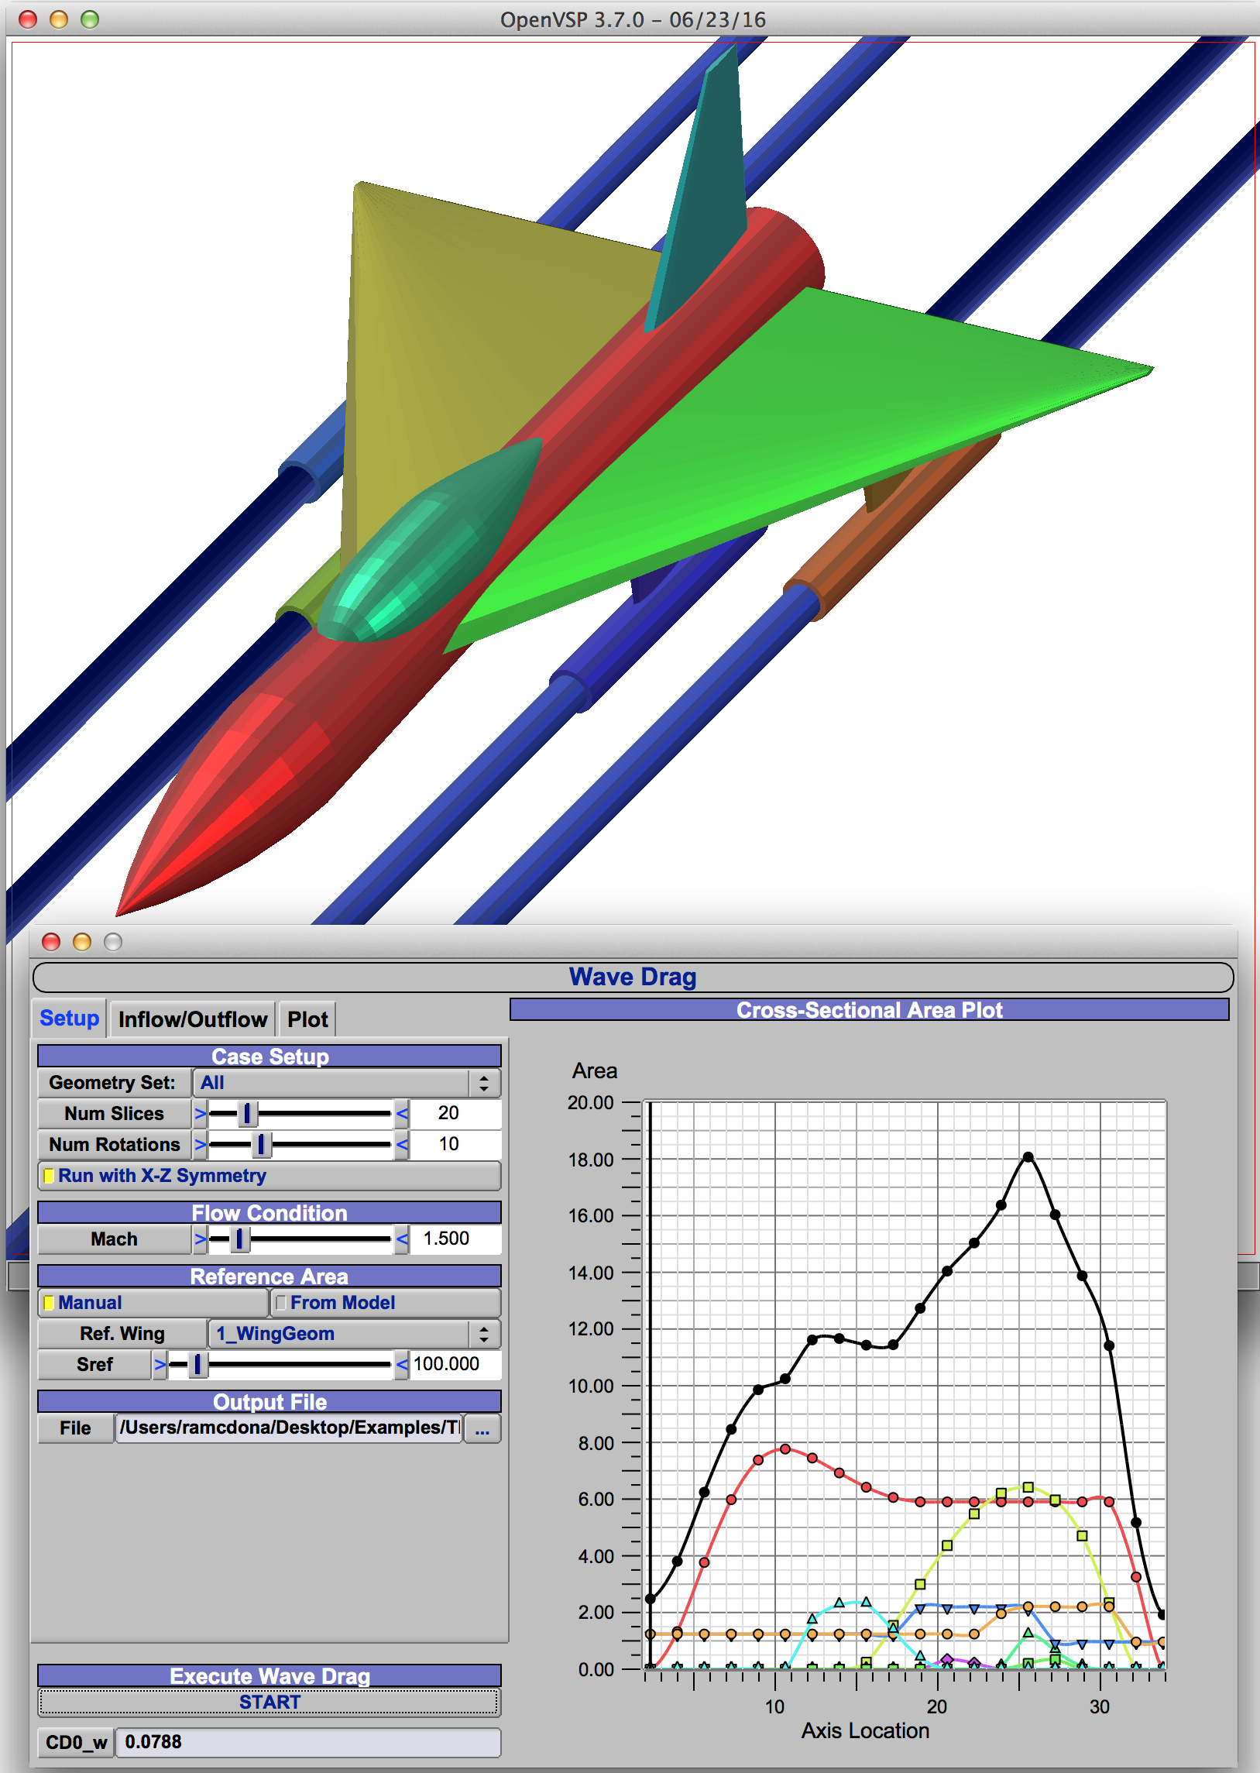Open the Ref. Wing dropdown
Viewport: 1260px width, 1773px height.
355,1334
